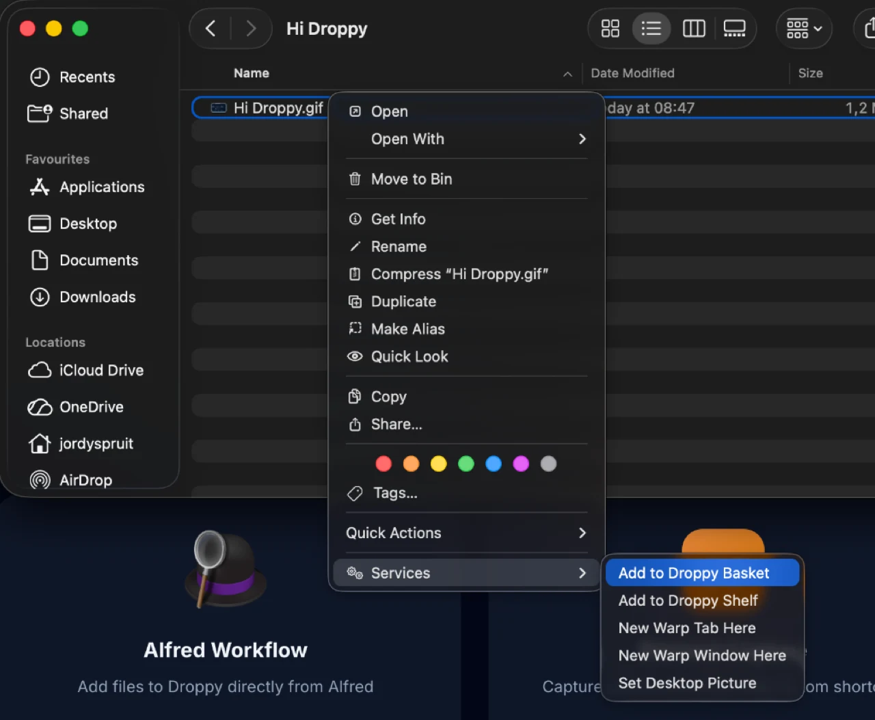The image size is (875, 720).
Task: Apply the orange tag color
Action: pos(411,464)
